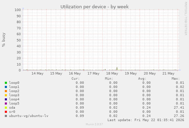The width and height of the screenshot is (189, 128).
Task: Click the 16 May date label
Action: pos(75,73)
